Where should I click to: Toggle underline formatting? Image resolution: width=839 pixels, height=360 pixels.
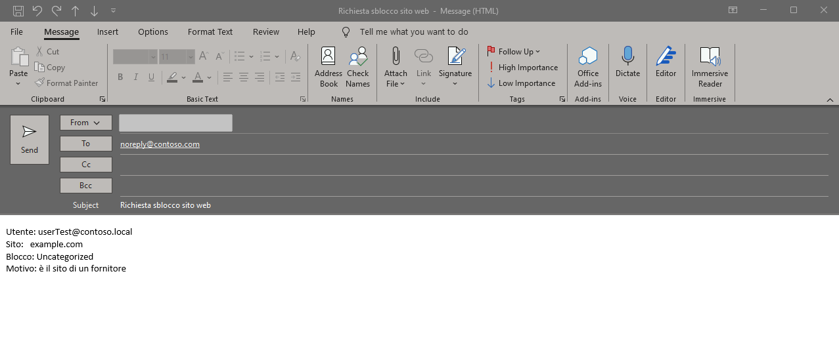[x=152, y=77]
